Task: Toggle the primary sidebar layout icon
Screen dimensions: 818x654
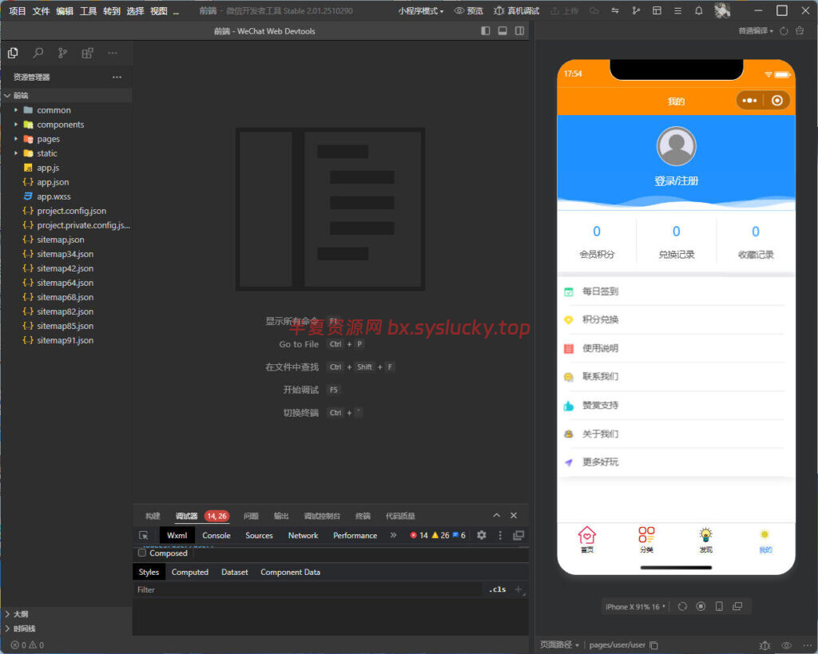Action: [x=485, y=31]
